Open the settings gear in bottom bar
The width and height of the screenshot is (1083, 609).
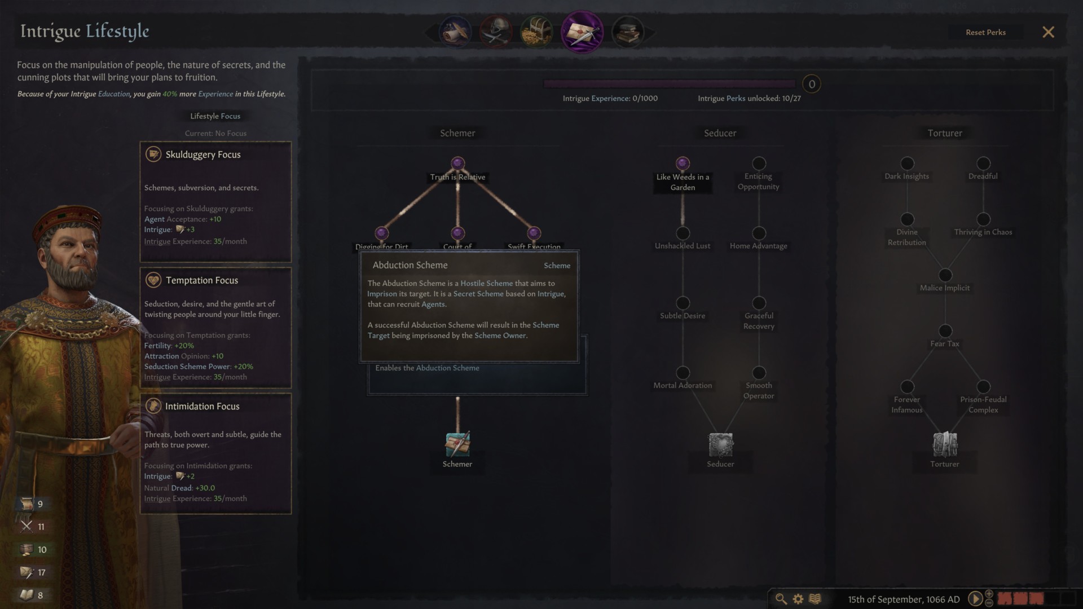pyautogui.click(x=798, y=599)
